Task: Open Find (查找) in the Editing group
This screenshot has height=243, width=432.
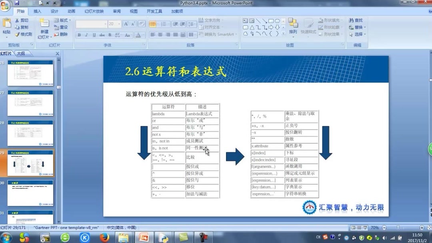Action: [357, 20]
